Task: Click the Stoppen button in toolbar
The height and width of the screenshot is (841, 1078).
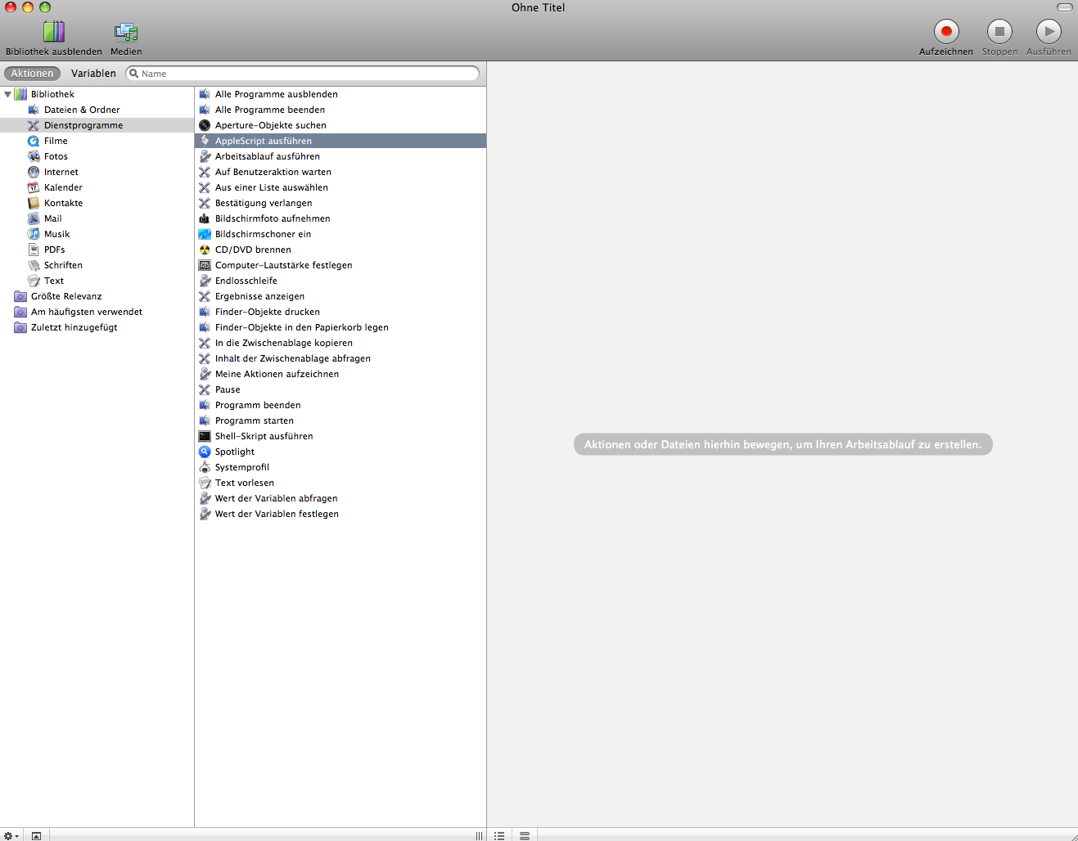Action: [999, 32]
